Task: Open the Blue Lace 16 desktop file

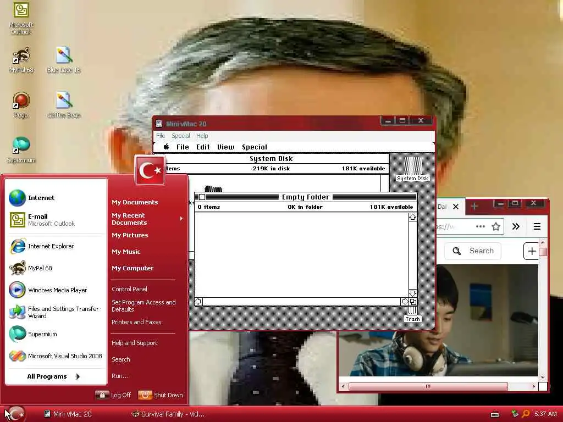Action: [x=64, y=60]
